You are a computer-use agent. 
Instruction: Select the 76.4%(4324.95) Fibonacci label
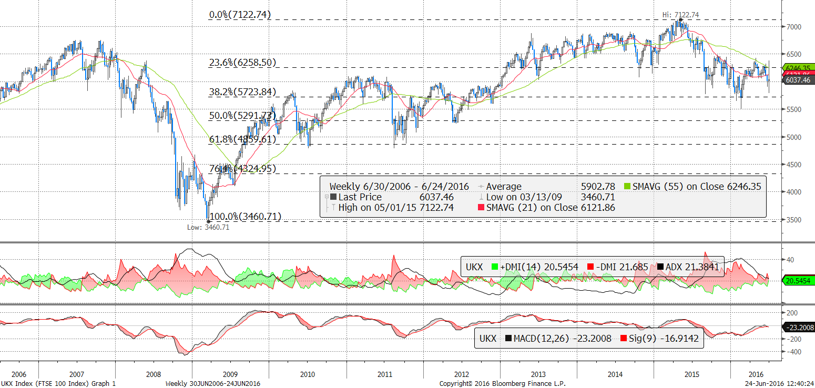tap(242, 169)
